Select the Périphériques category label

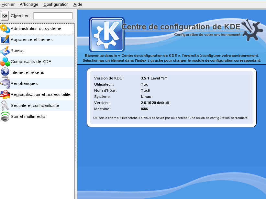pyautogui.click(x=24, y=84)
